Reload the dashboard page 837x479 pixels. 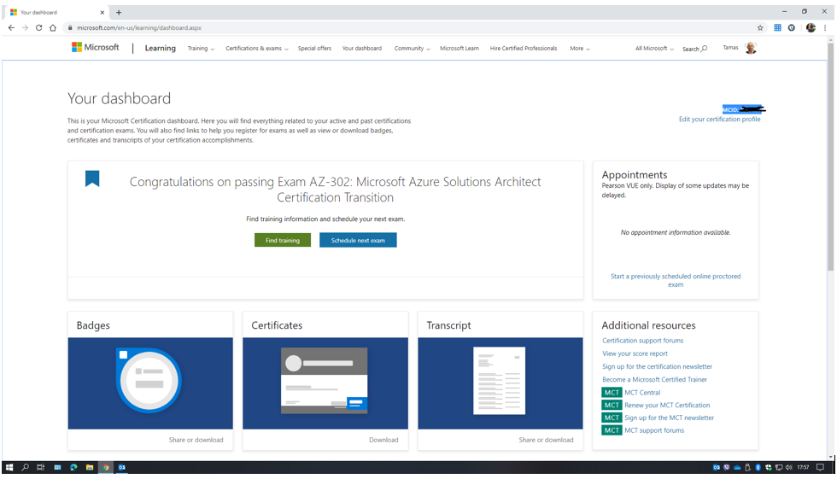[39, 27]
